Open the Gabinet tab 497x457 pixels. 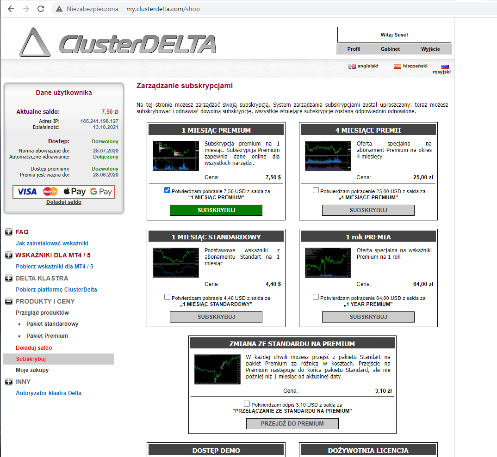(390, 49)
